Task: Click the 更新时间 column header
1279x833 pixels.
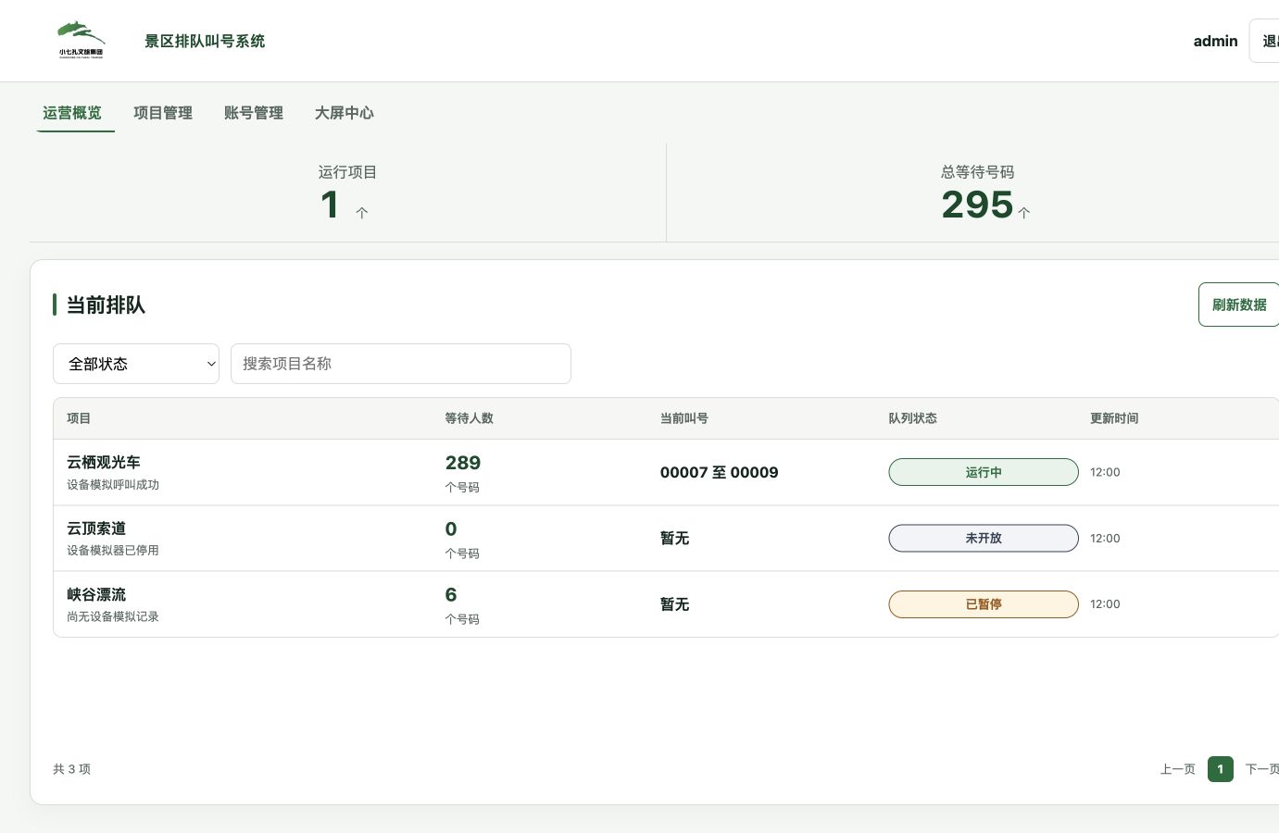Action: pos(1114,418)
